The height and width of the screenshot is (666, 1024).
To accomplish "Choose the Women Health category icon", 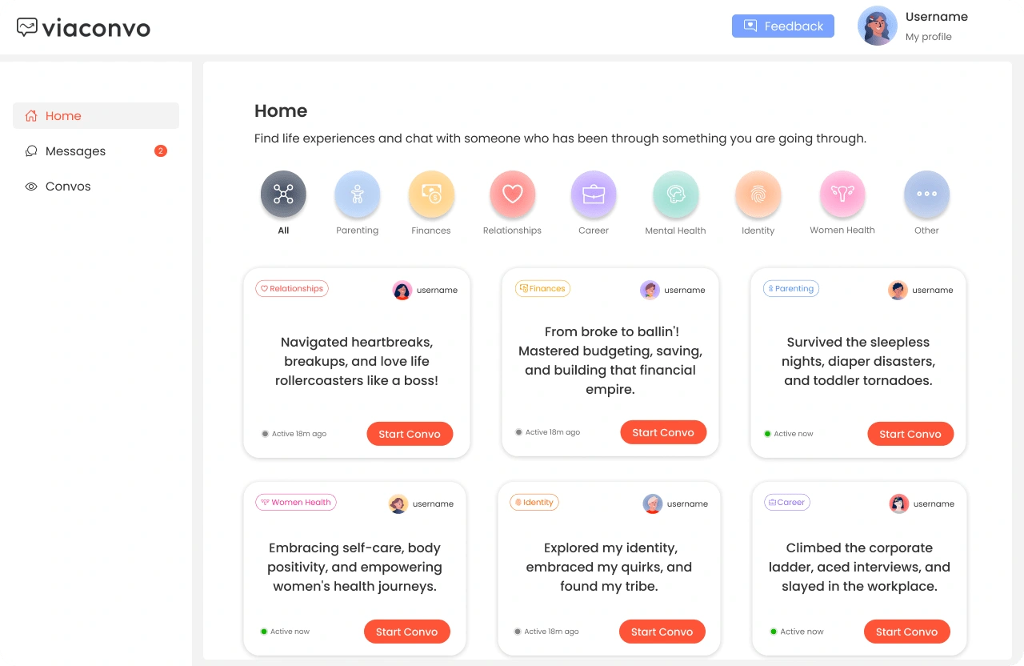I will (x=842, y=195).
